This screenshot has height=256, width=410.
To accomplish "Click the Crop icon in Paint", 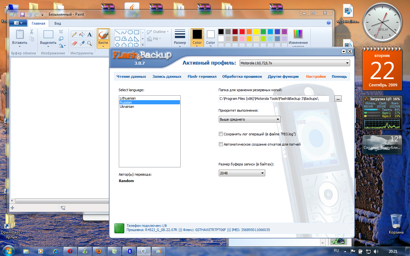I will (61, 32).
